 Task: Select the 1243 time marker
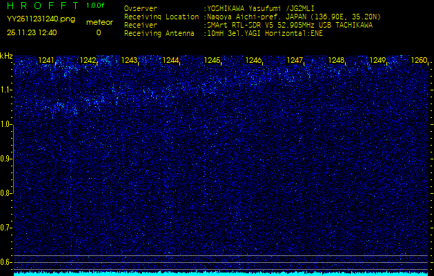(129, 61)
